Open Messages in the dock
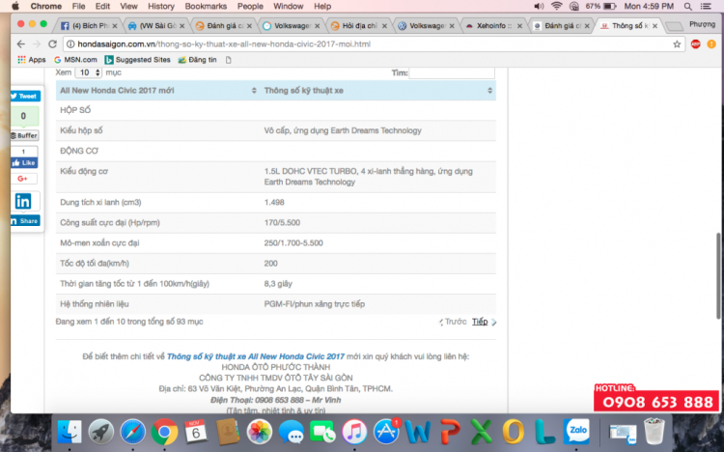 coord(291,432)
